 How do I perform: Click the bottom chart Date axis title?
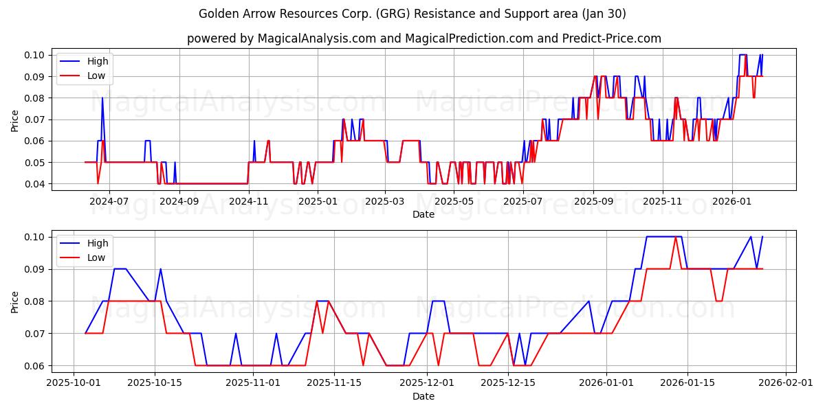point(423,396)
